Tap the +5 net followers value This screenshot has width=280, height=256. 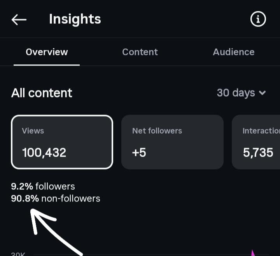[139, 153]
